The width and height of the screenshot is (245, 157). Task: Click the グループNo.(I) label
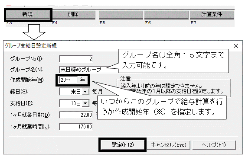coord(26,59)
